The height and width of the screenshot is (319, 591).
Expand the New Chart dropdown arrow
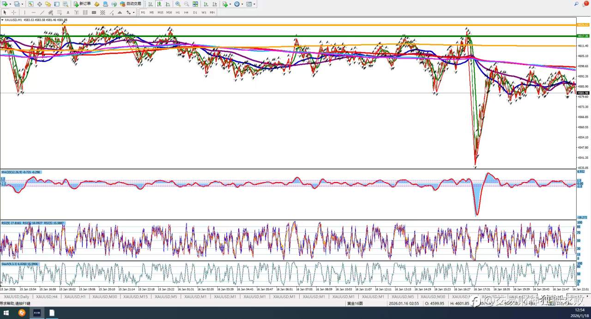(10, 4)
